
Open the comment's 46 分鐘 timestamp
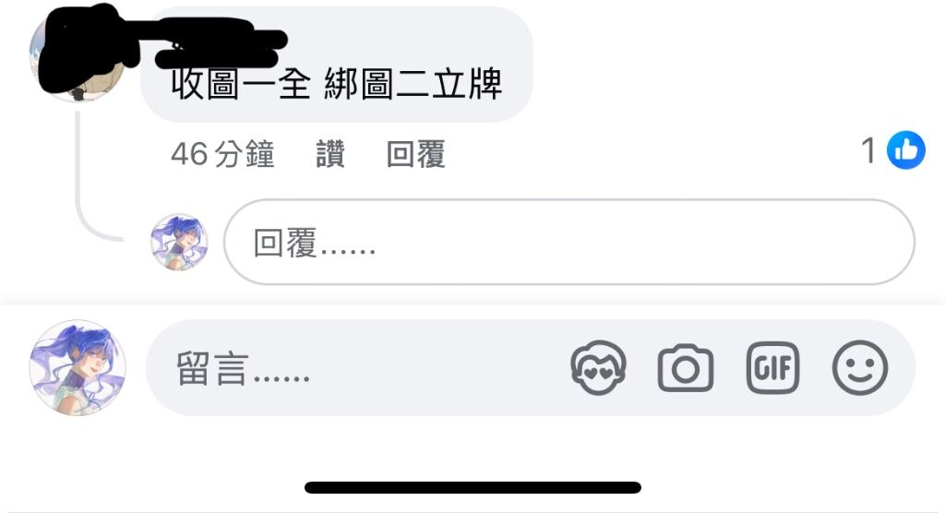(x=222, y=154)
